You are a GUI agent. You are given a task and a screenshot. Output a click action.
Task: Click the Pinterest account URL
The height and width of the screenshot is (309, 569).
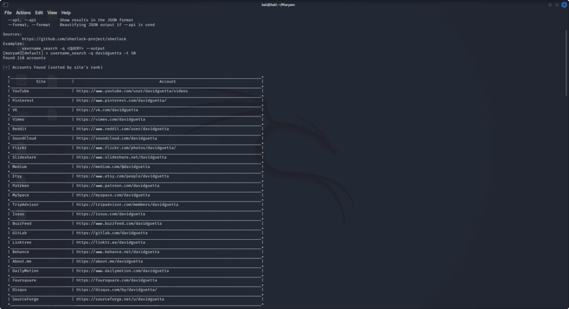121,100
